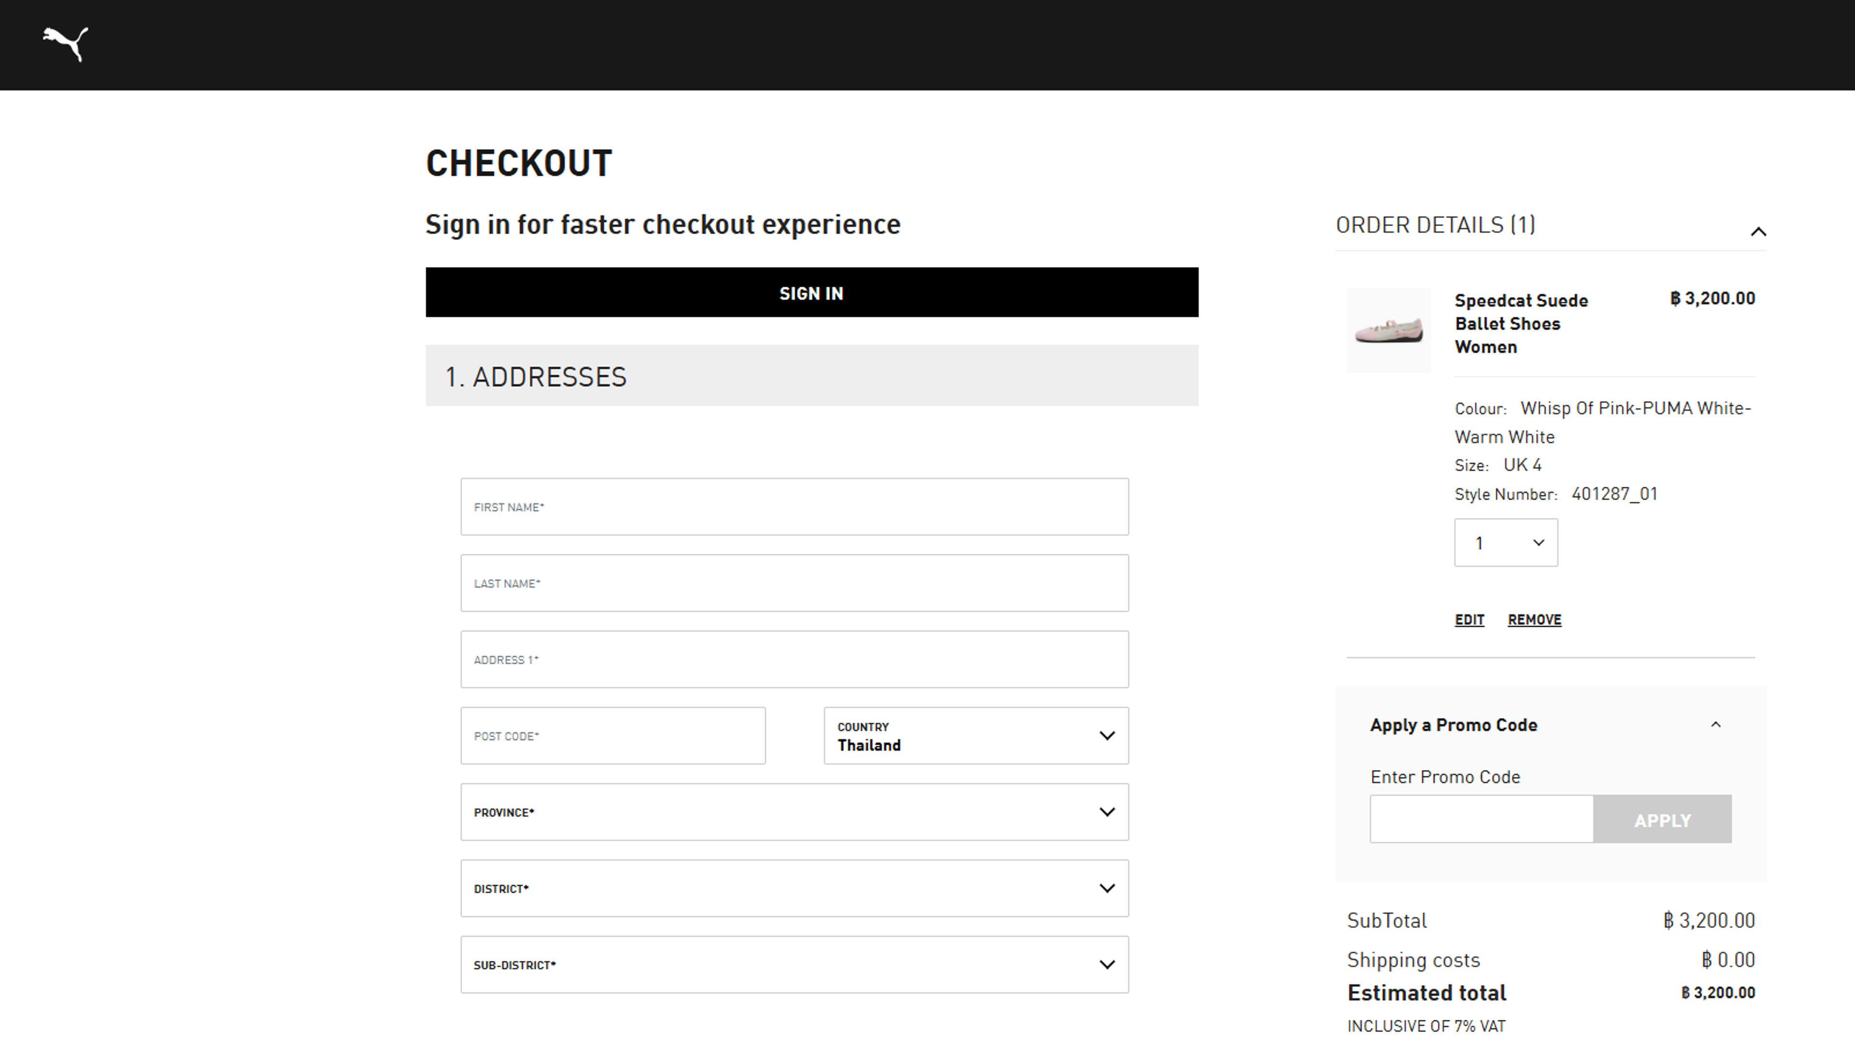Click the Enter Promo Code text box
This screenshot has width=1855, height=1043.
[1481, 819]
